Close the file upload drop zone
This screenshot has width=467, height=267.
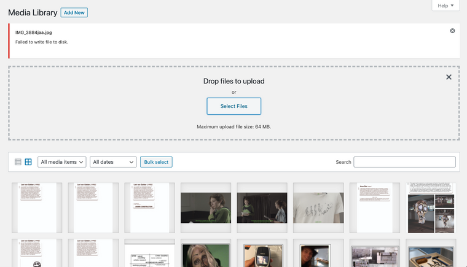pyautogui.click(x=449, y=77)
